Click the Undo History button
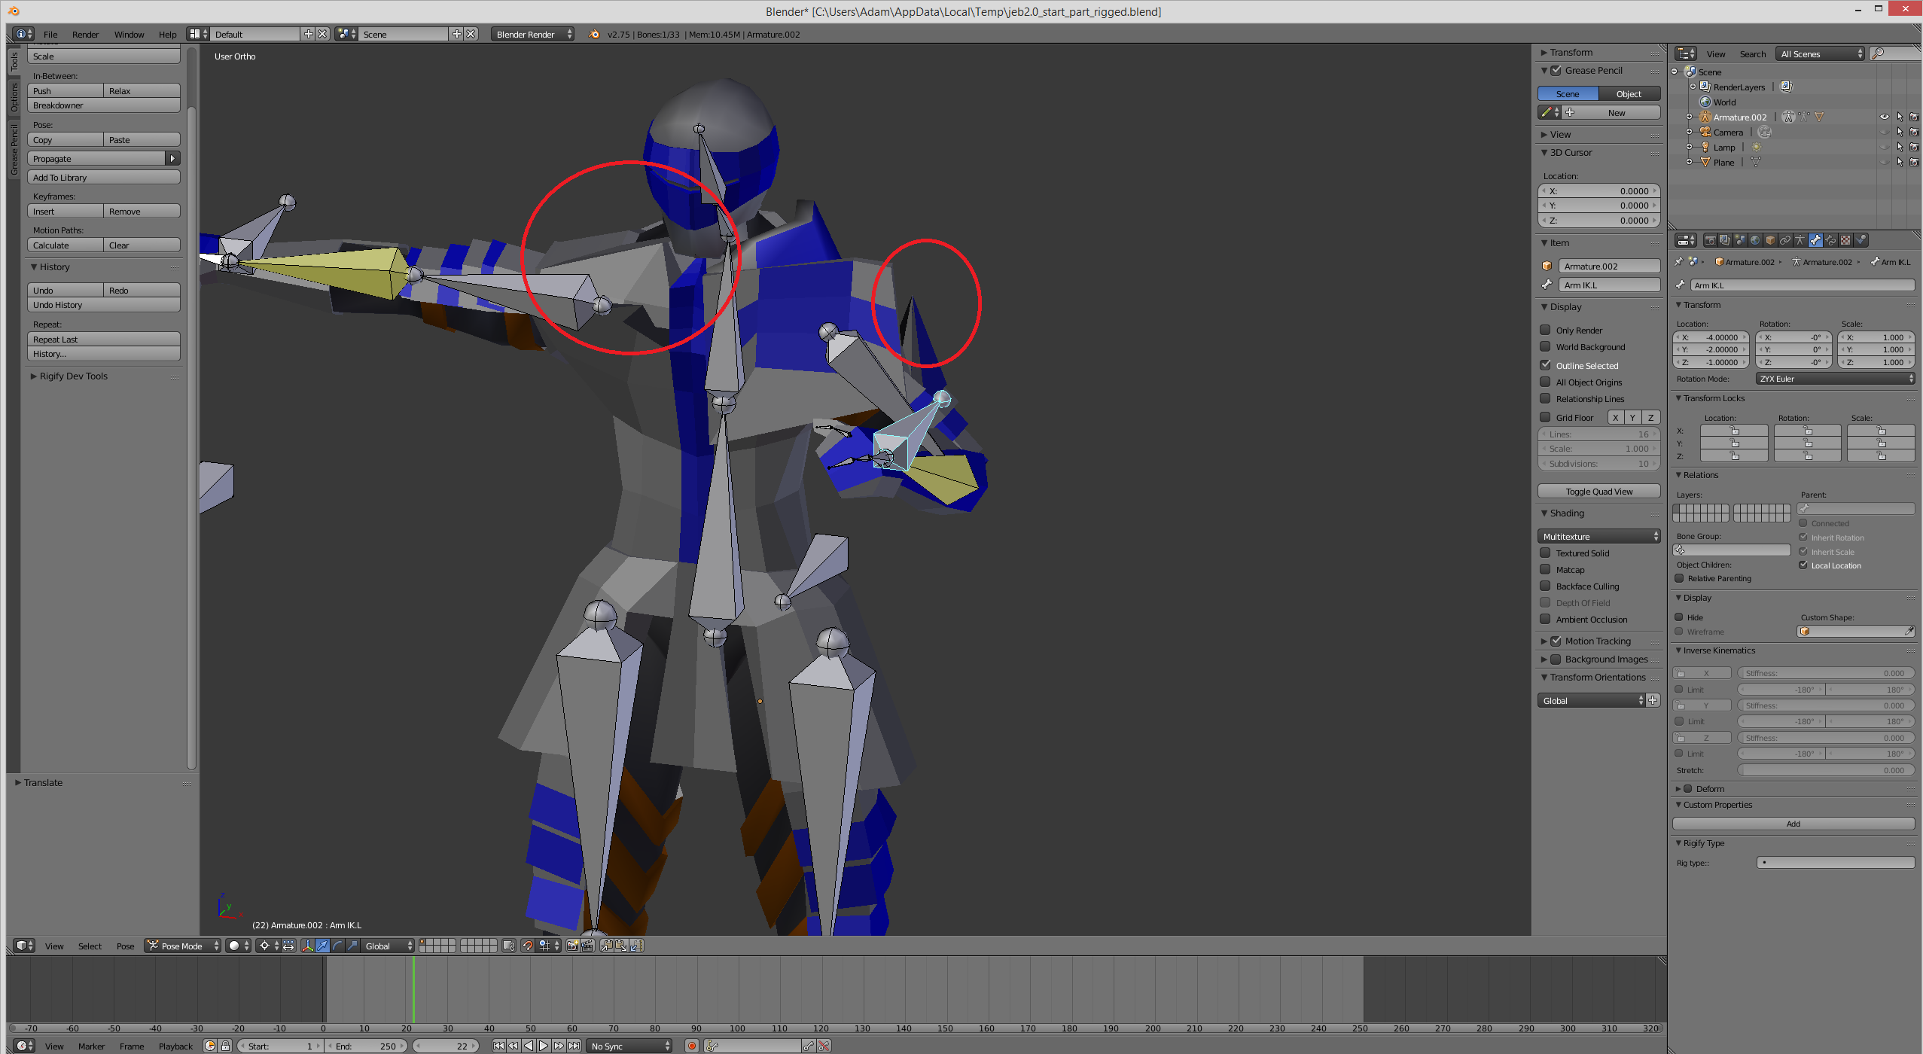This screenshot has width=1923, height=1054. pyautogui.click(x=104, y=305)
